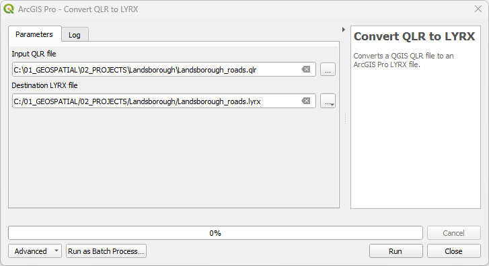Screen dimensions: 489x266
Task: Open Destination LYRX file save options
Action: point(328,101)
